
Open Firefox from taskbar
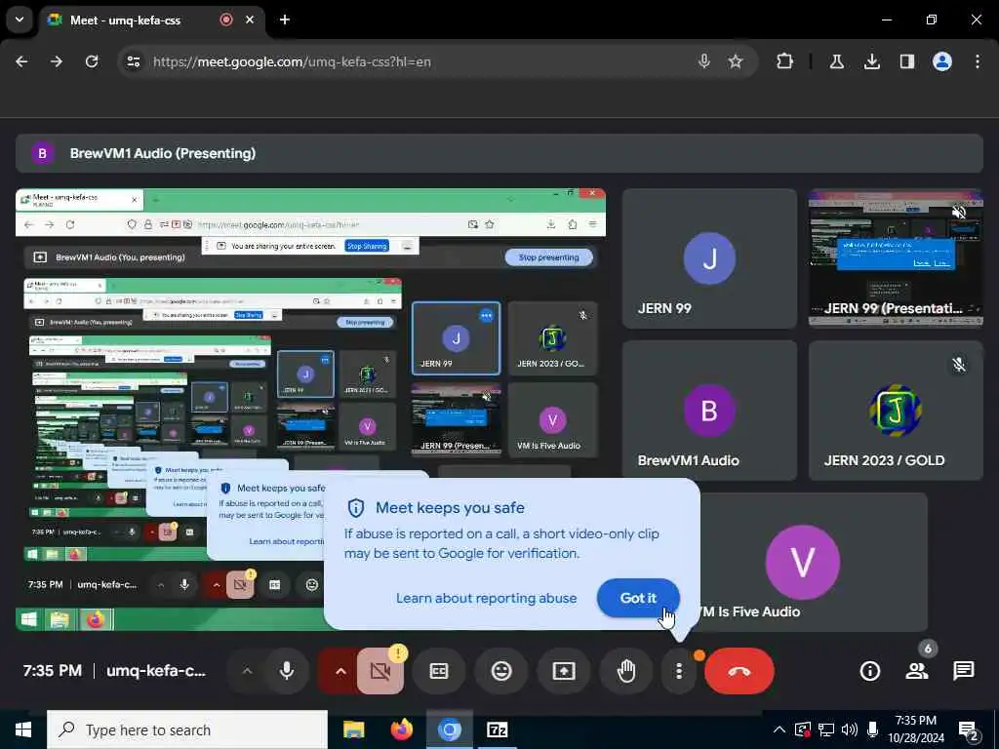(x=401, y=729)
